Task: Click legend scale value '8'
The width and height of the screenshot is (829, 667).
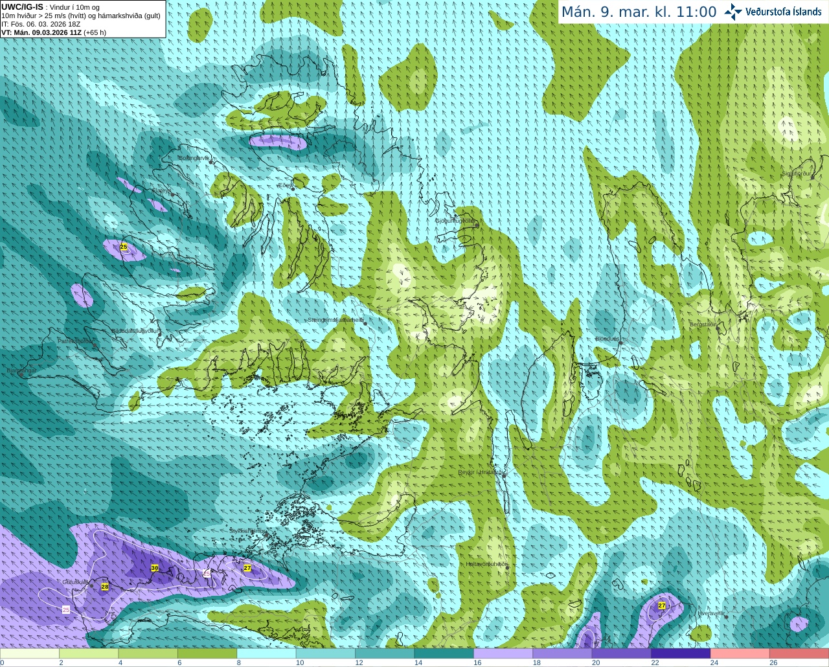Action: coord(238,662)
